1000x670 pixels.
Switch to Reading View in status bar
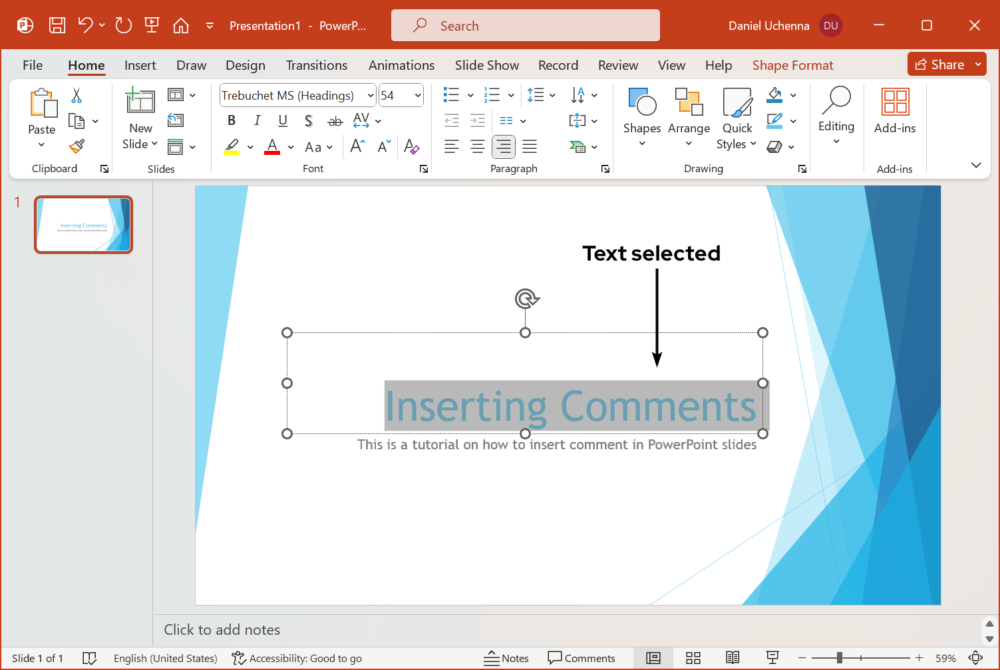coord(733,658)
